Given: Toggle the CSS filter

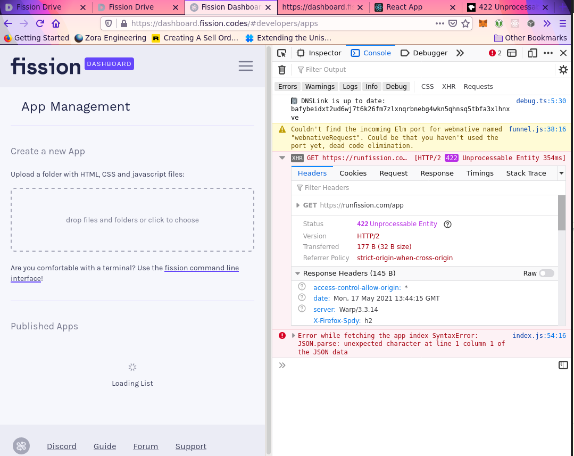Looking at the screenshot, I should coord(427,86).
